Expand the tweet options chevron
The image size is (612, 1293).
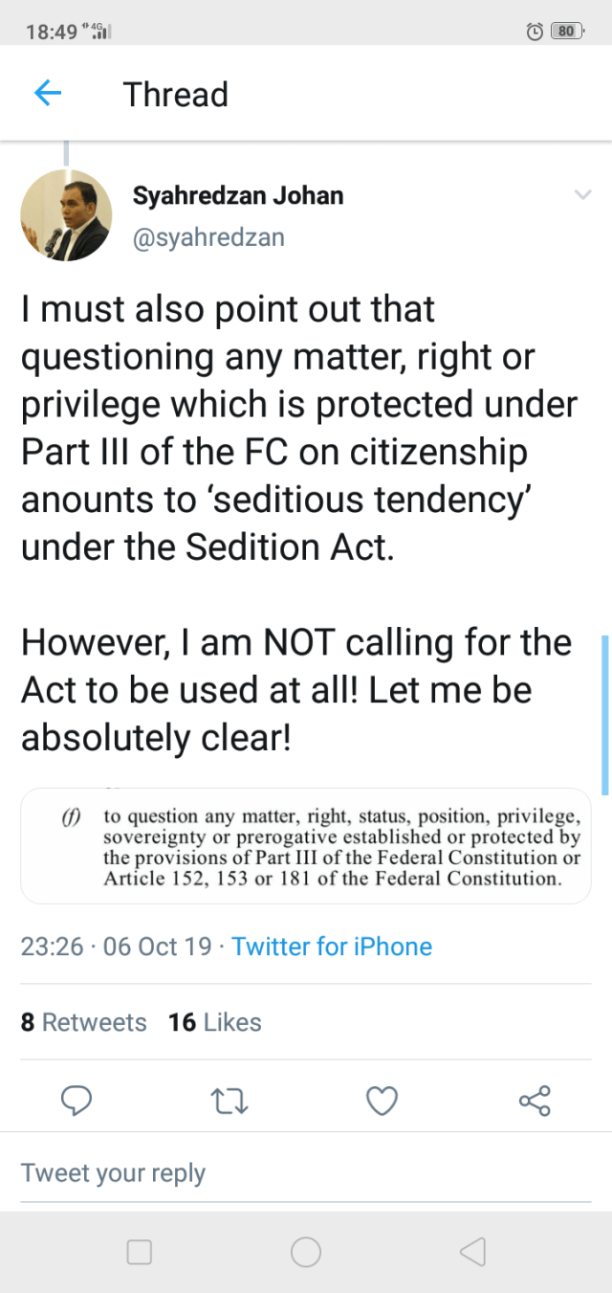[582, 195]
